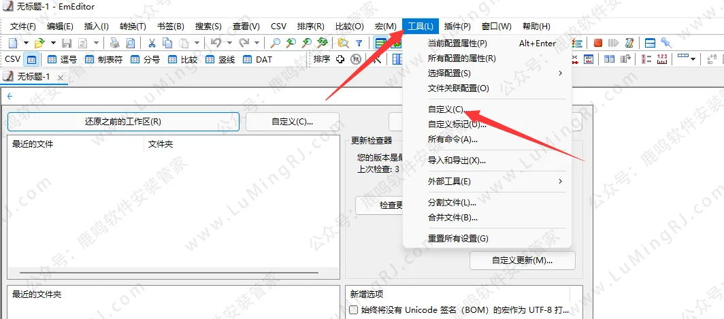Expand the New file dropdown arrow
This screenshot has height=319, width=724.
tap(26, 44)
